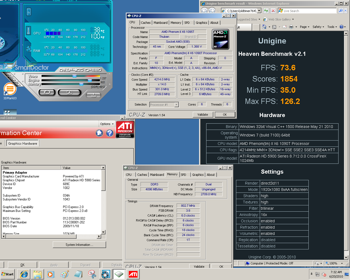This screenshot has height=280, width=350.
Task: Click the Catalyst Control Center home icon
Action: 99,133
